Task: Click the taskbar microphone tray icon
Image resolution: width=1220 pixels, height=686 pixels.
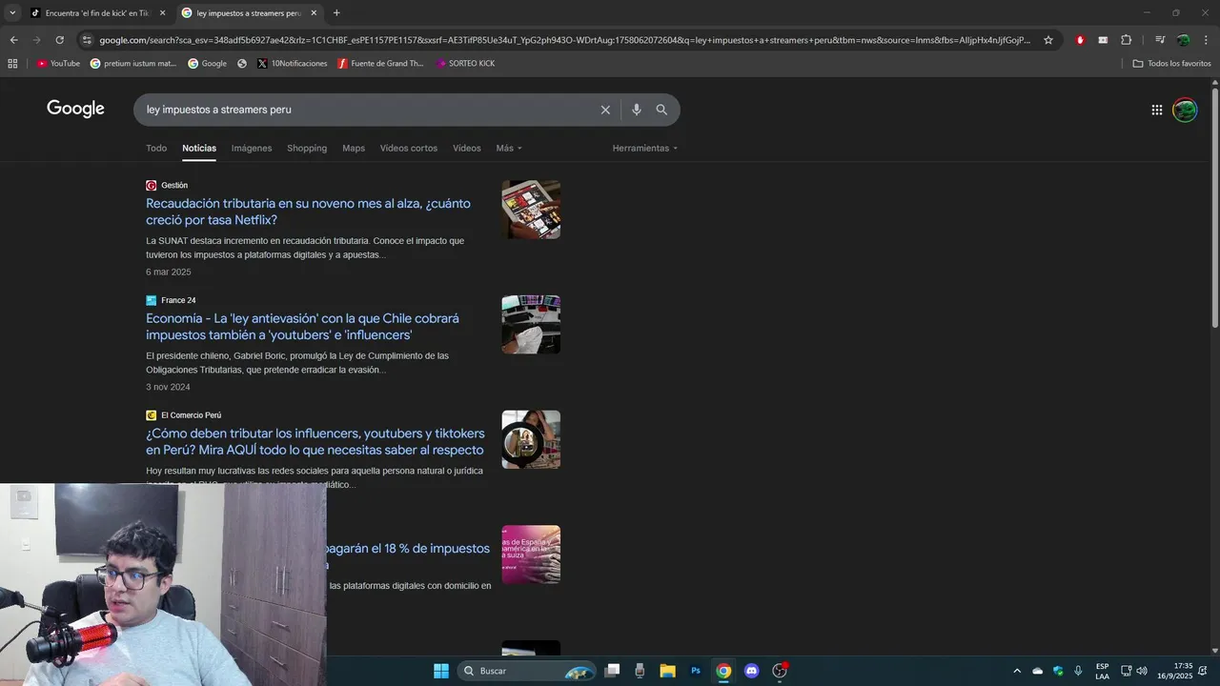Action: tap(1078, 671)
